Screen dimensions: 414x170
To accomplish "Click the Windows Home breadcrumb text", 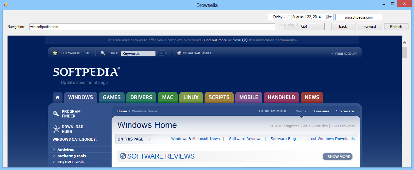I will coord(144,111).
